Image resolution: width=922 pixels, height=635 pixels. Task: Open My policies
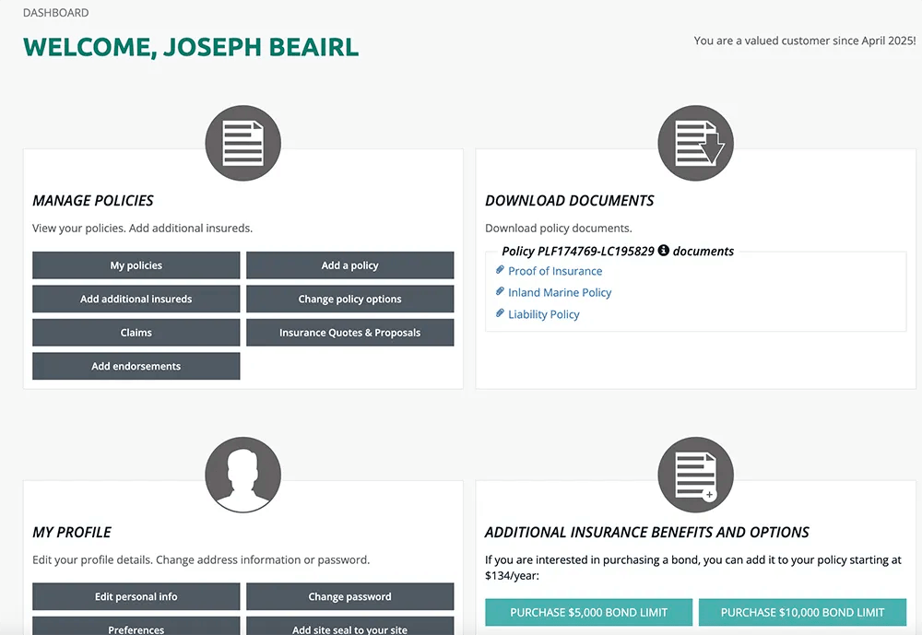click(136, 265)
